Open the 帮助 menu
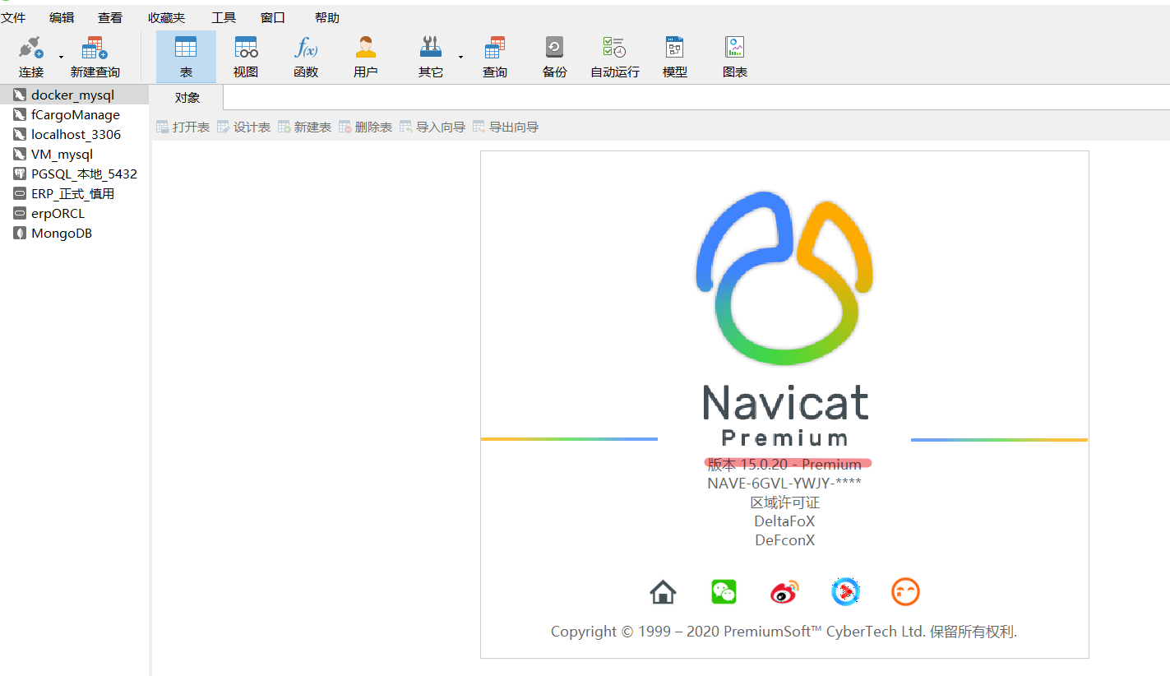Viewport: 1170px width, 676px height. [x=327, y=17]
